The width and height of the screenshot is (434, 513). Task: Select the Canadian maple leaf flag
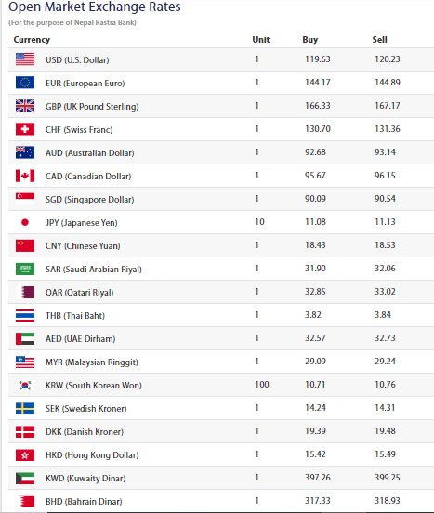(25, 176)
